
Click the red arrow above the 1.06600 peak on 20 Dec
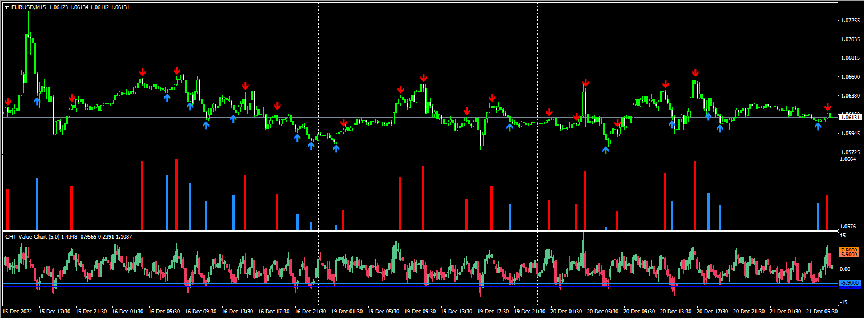695,73
